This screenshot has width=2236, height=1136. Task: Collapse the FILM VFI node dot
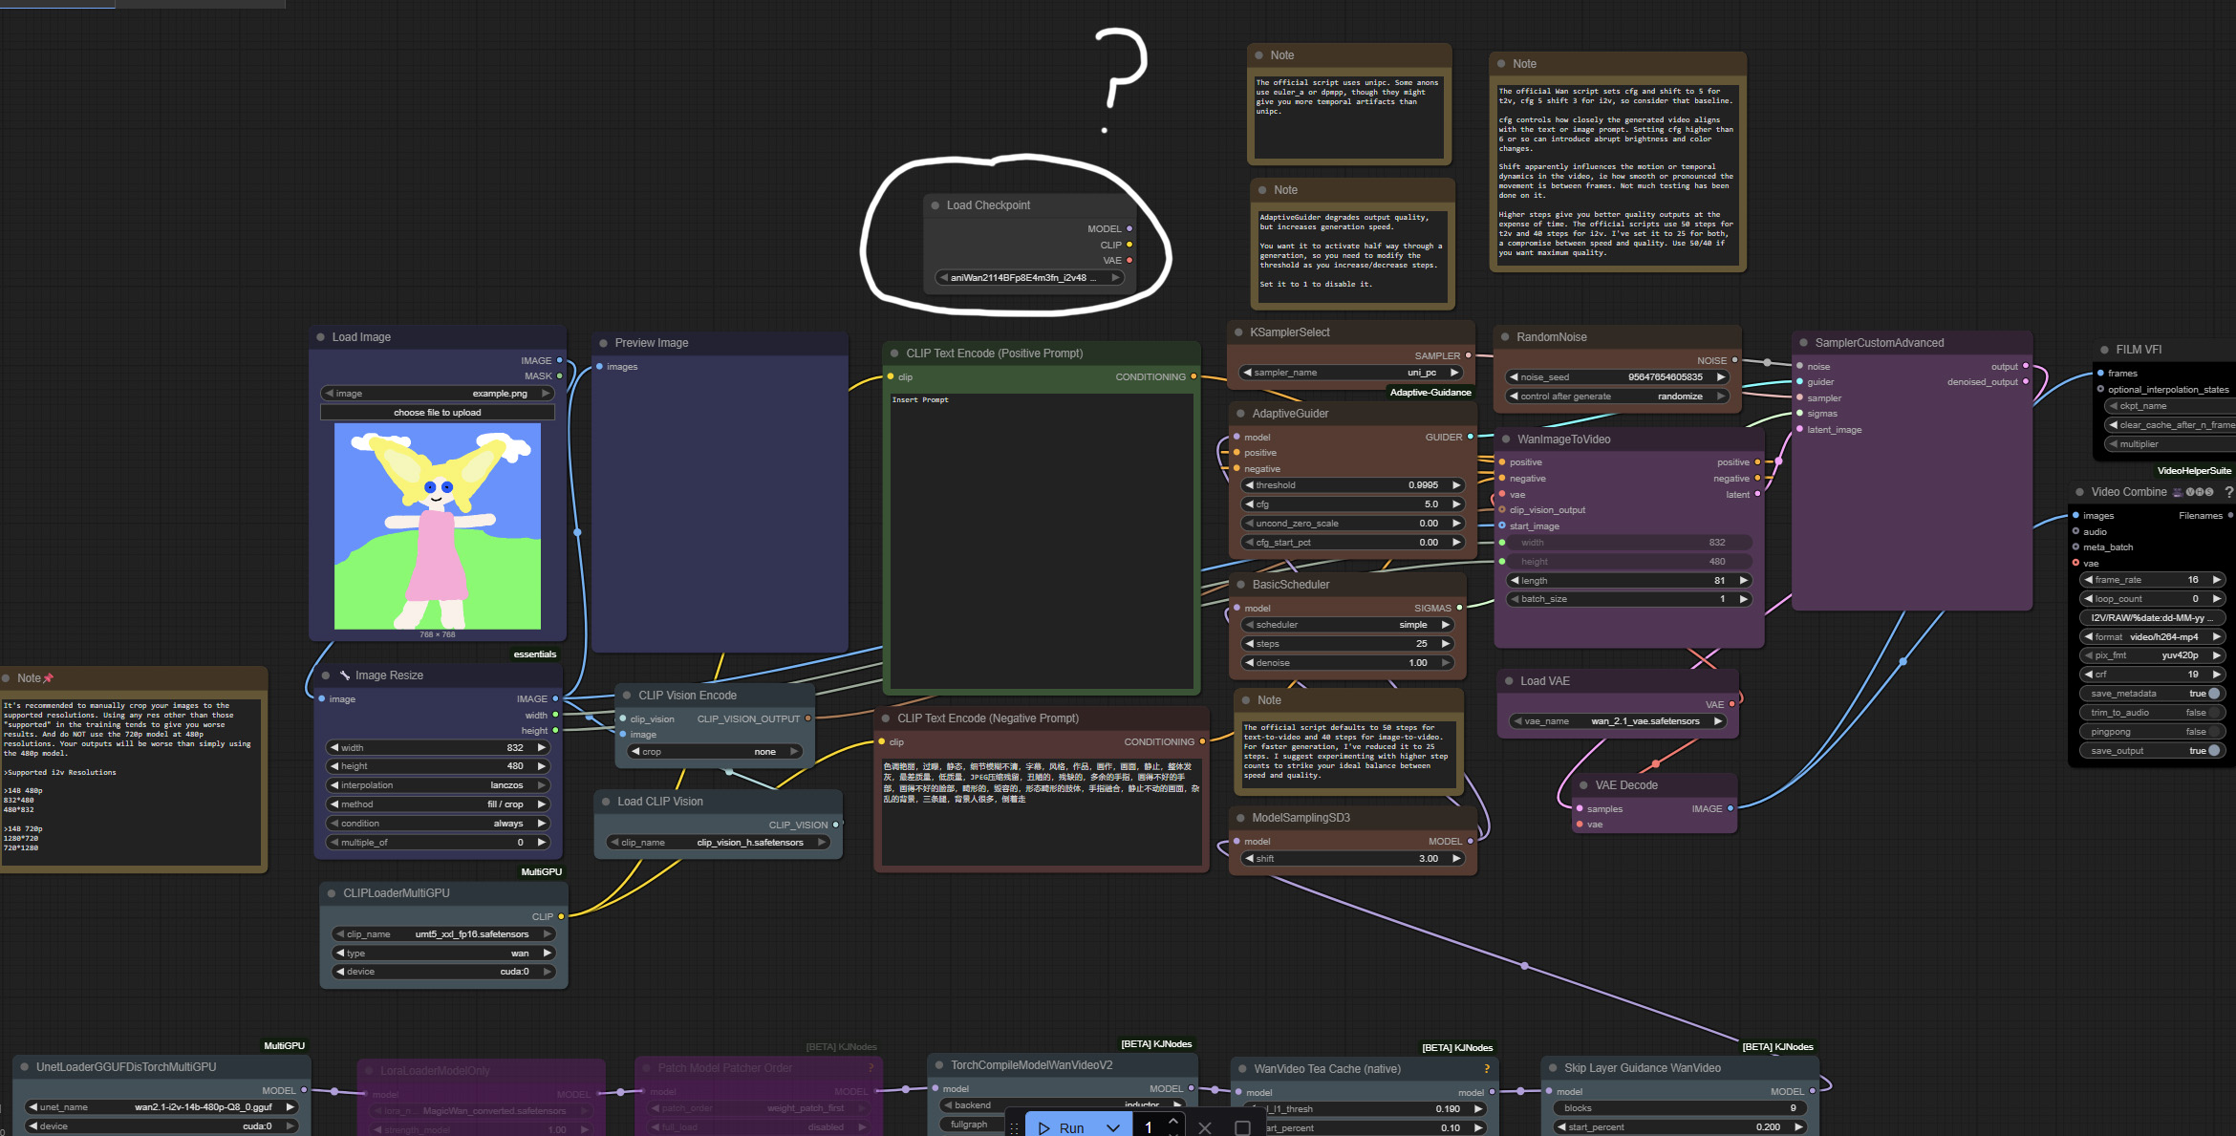point(2104,350)
